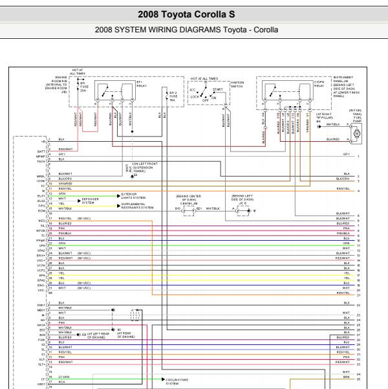Click the "EFI 2 FUSE 15A" label
388x389 pixels.
coord(173,96)
